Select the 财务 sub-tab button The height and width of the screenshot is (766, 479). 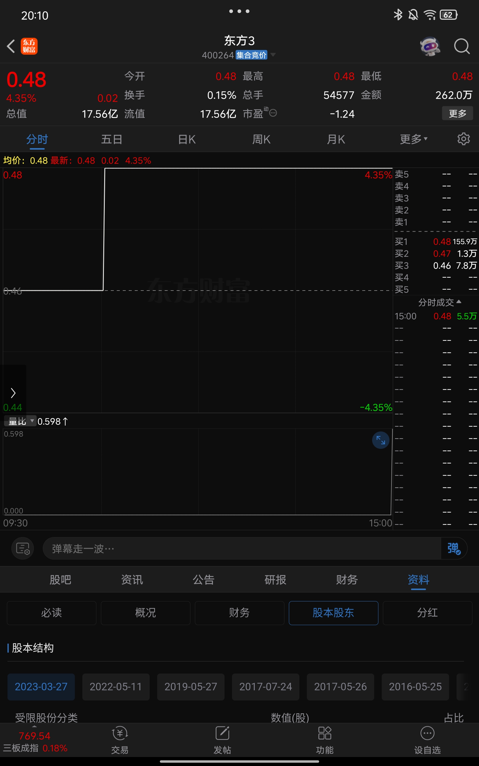tap(239, 613)
